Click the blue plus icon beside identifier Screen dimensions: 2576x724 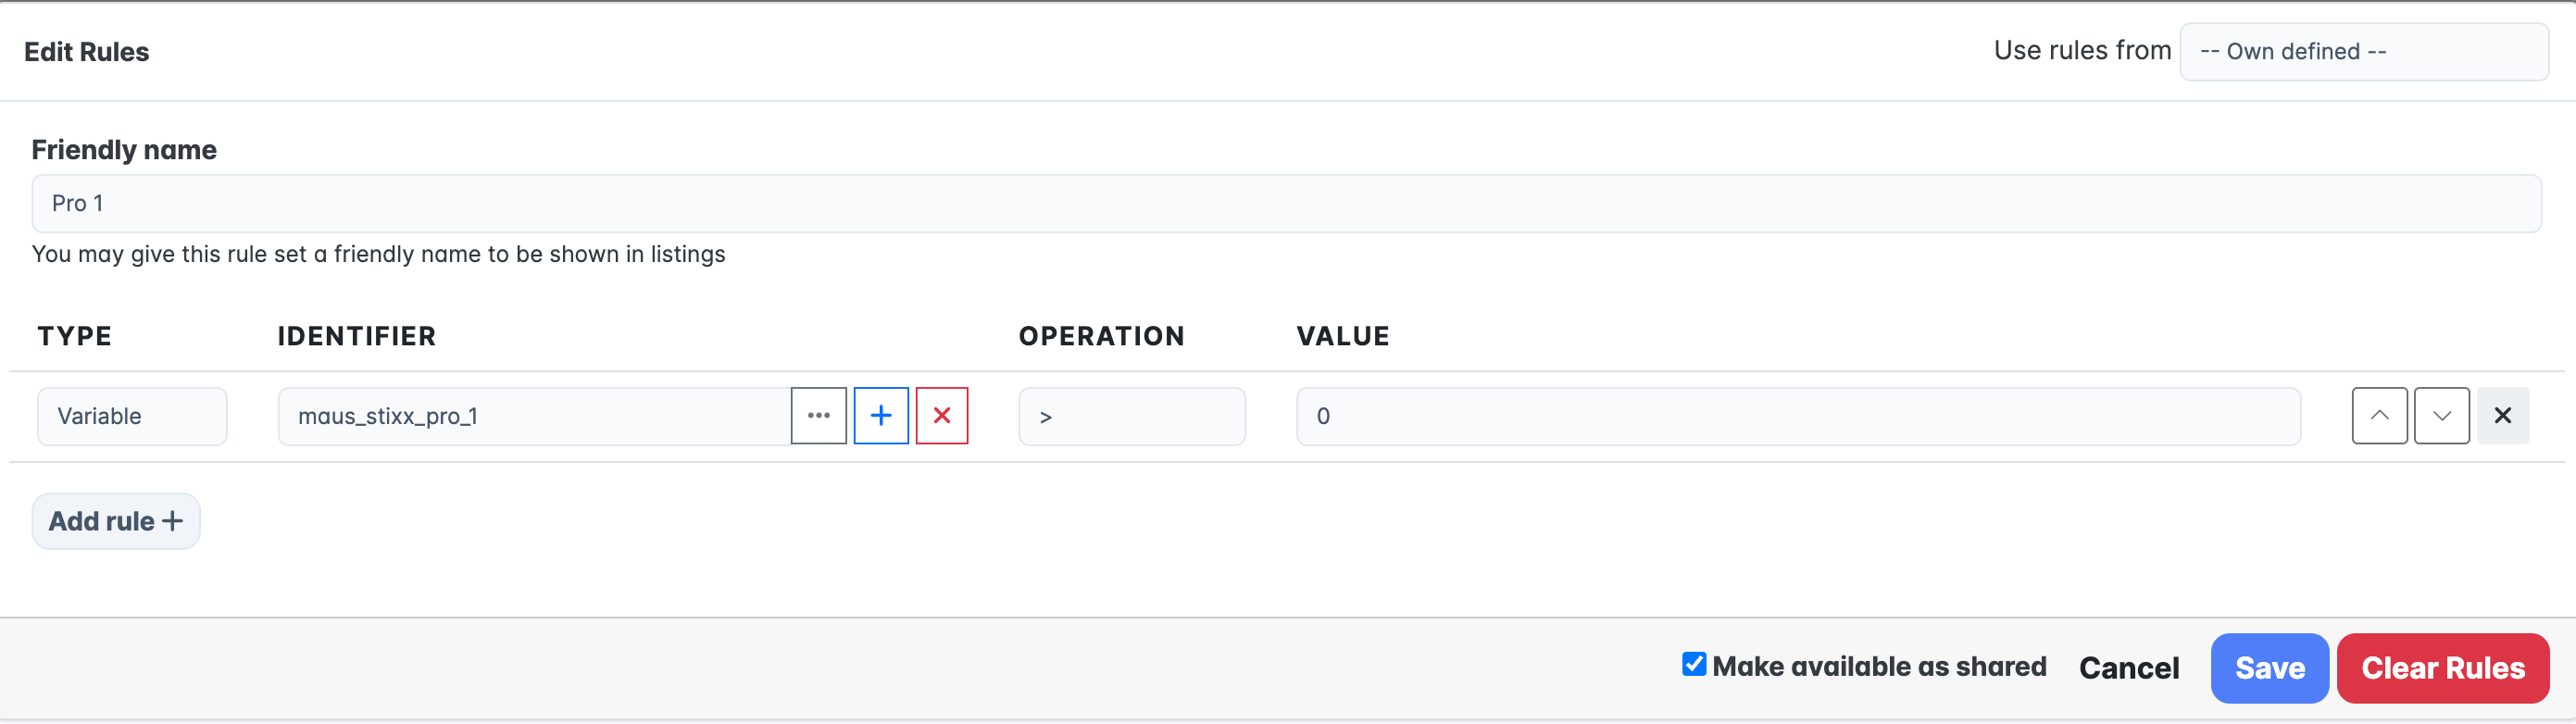click(x=880, y=416)
